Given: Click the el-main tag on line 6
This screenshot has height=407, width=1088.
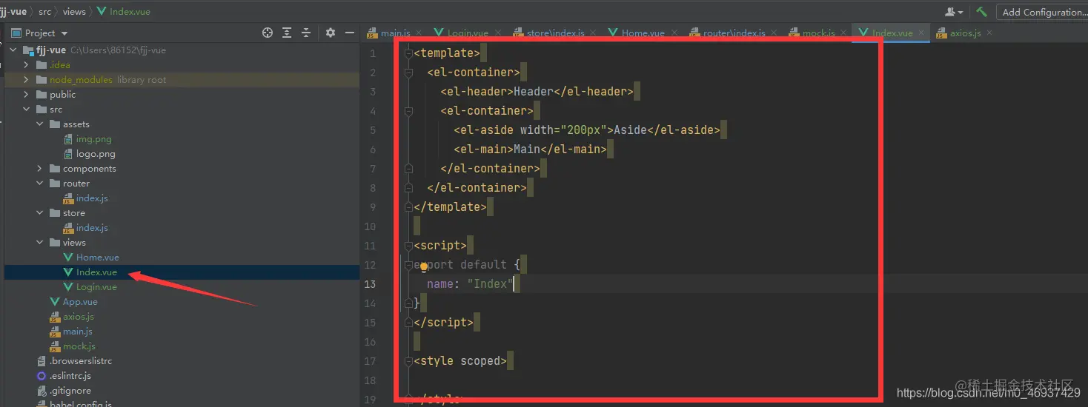Looking at the screenshot, I should pos(484,149).
